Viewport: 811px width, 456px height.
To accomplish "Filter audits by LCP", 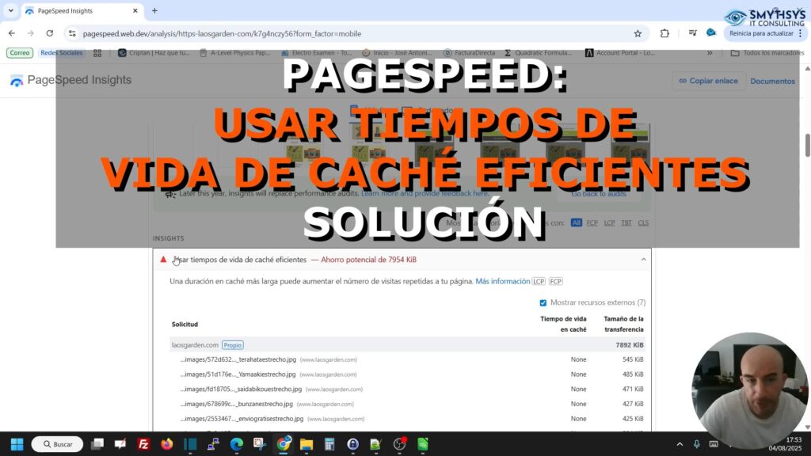I will pos(609,222).
